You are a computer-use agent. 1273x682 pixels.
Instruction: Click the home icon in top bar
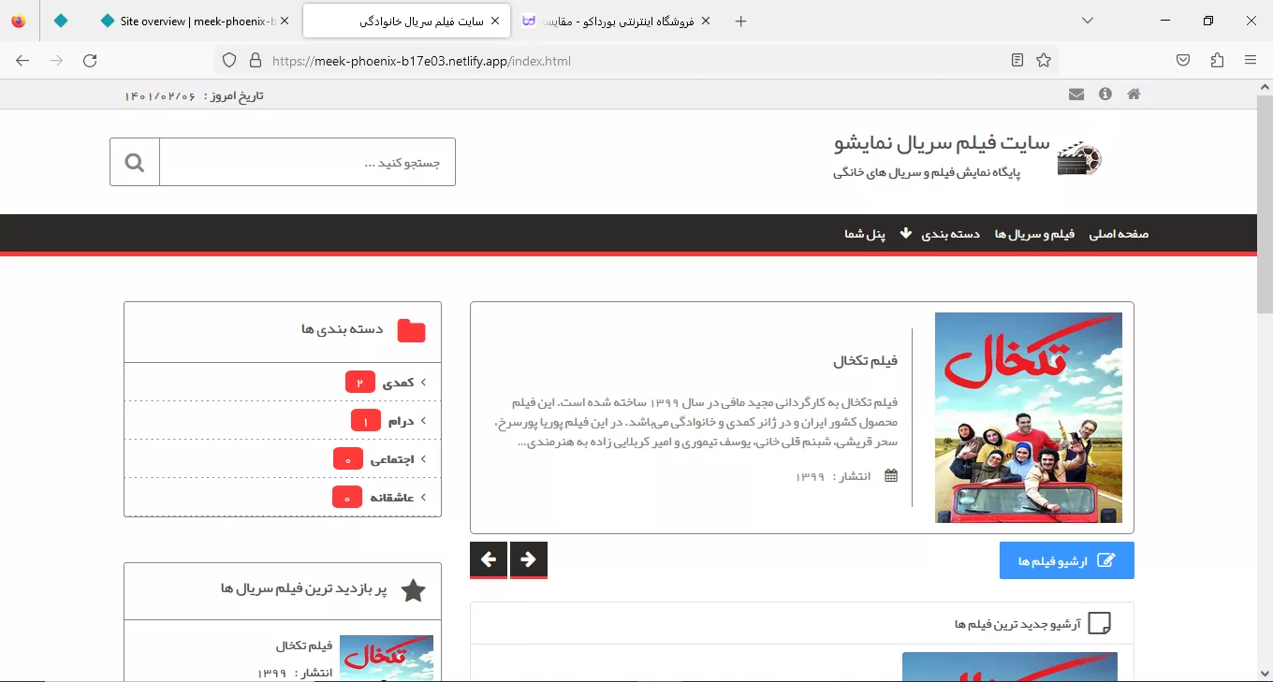pyautogui.click(x=1134, y=94)
